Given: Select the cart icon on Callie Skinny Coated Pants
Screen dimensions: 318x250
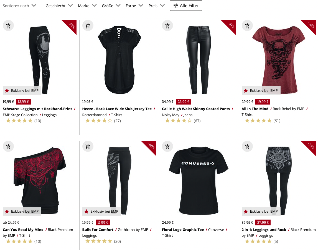Looking at the screenshot, I should pyautogui.click(x=167, y=25).
